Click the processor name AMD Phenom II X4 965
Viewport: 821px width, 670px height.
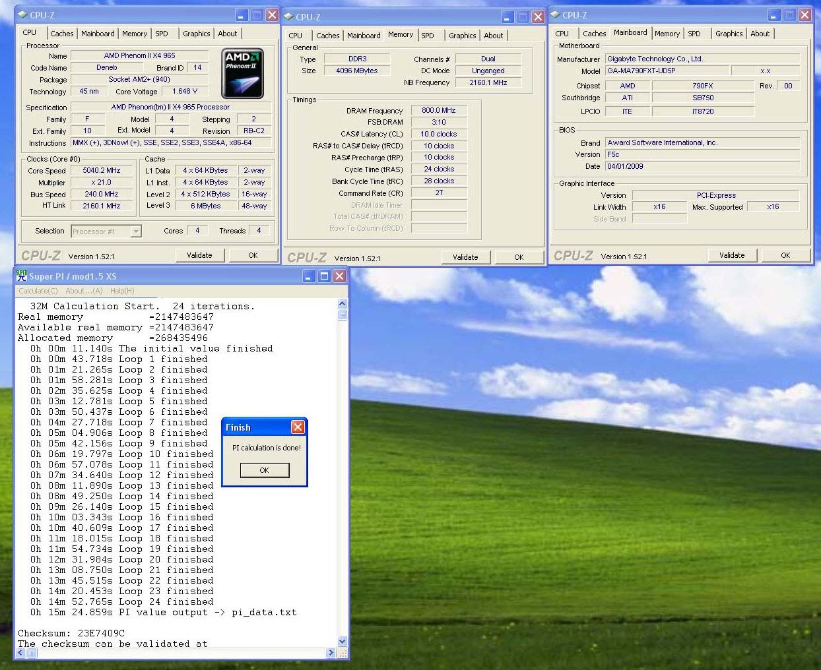pyautogui.click(x=140, y=55)
